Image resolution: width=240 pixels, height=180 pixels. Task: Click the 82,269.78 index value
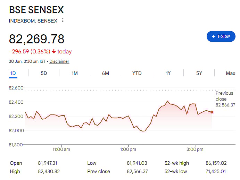click(37, 39)
